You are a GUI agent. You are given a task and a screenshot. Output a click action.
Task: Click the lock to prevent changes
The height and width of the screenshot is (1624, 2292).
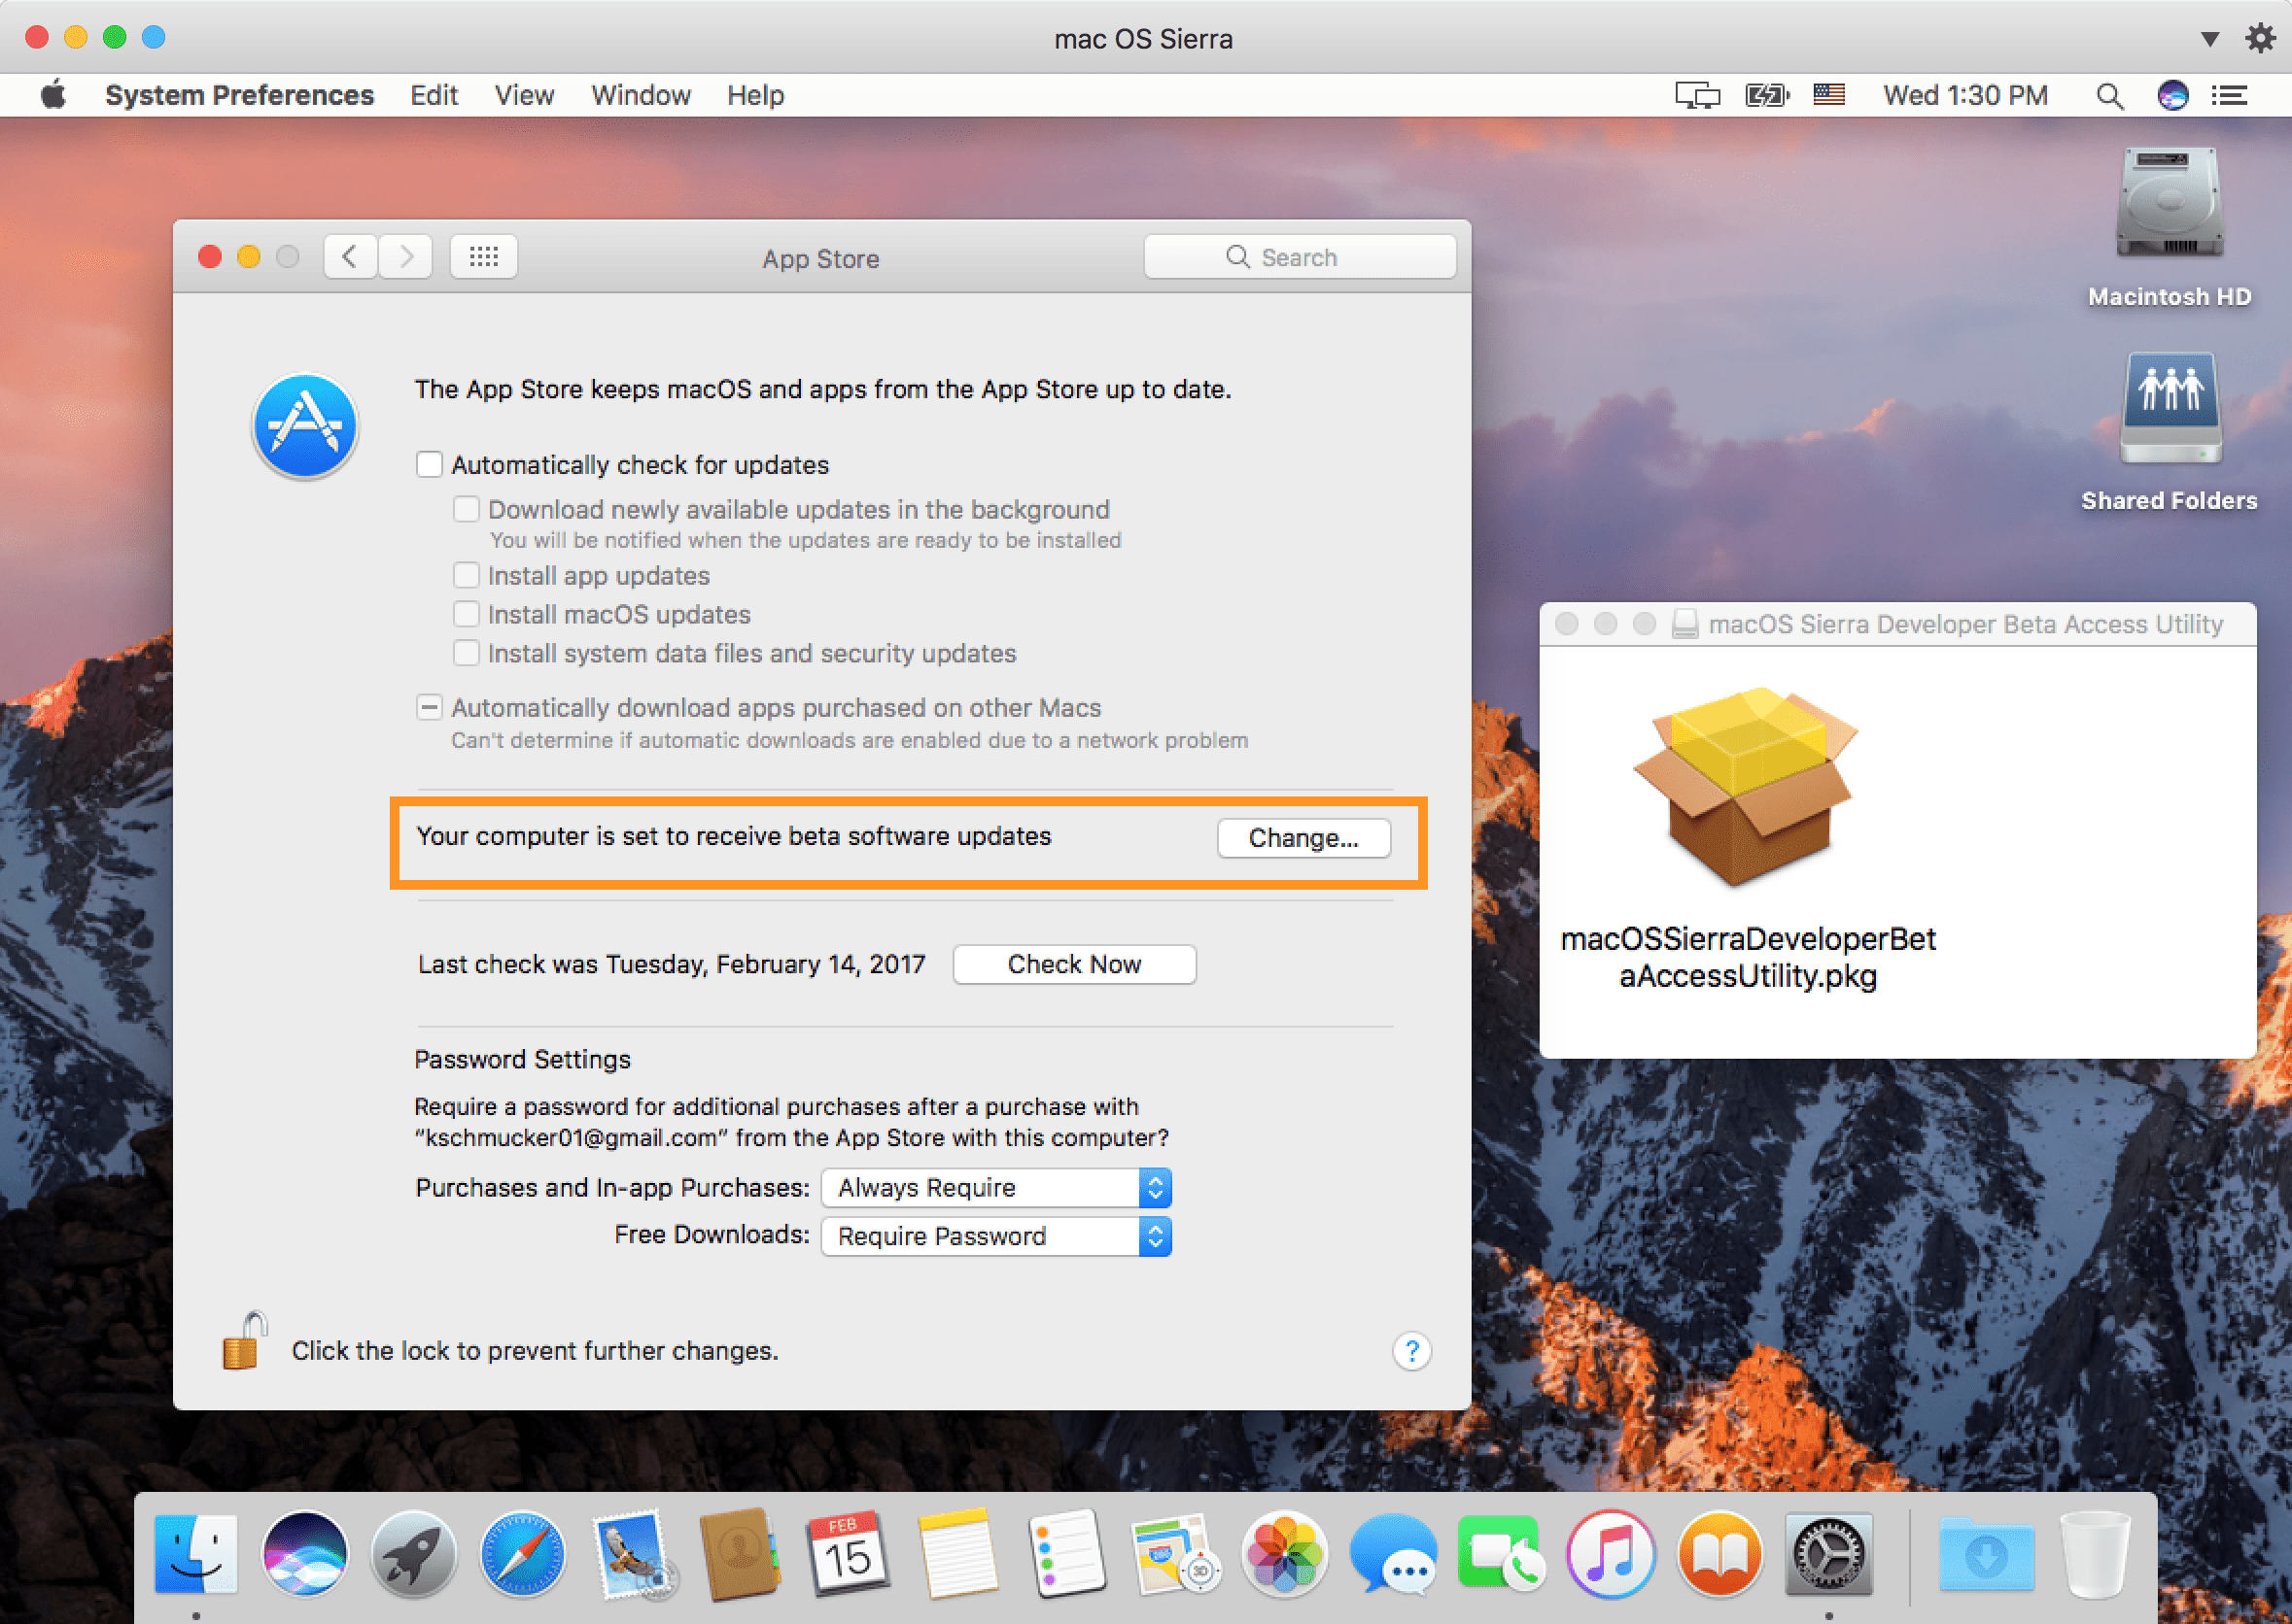pos(244,1340)
